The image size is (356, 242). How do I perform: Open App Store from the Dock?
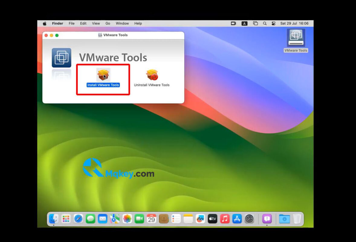(x=237, y=219)
